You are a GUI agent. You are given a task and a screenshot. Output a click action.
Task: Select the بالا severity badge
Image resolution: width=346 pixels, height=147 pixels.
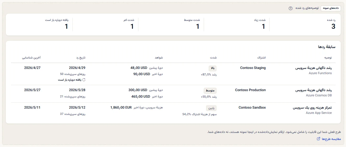pyautogui.click(x=213, y=68)
